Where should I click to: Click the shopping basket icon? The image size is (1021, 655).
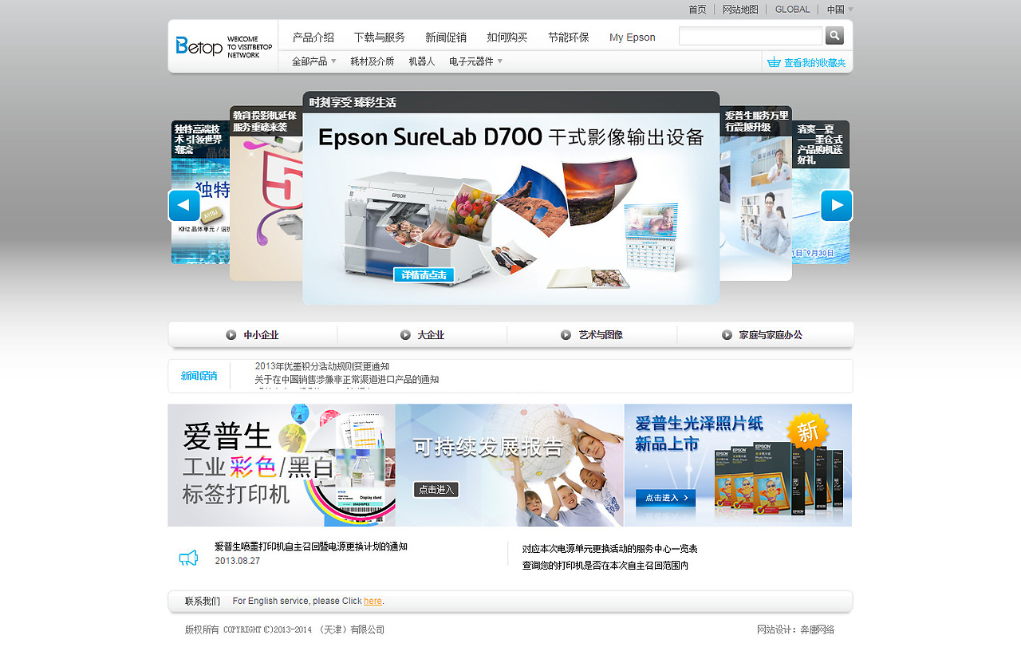[x=774, y=62]
